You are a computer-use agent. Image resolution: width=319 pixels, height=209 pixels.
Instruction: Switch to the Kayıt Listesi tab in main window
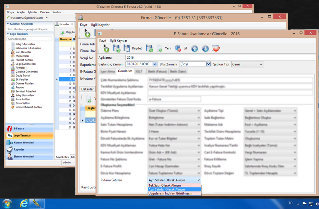tap(63, 157)
